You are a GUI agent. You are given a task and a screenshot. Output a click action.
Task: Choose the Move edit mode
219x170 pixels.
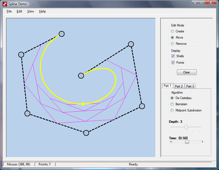173,38
